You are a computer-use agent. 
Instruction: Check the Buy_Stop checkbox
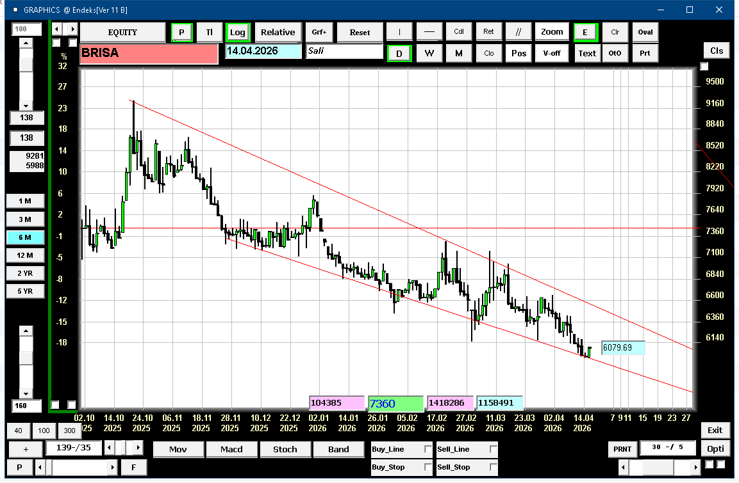(x=428, y=467)
